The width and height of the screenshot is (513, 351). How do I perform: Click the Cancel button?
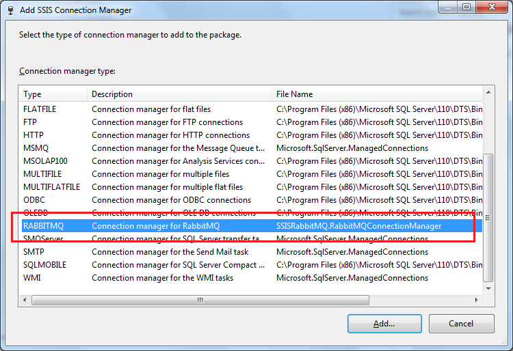pyautogui.click(x=461, y=324)
